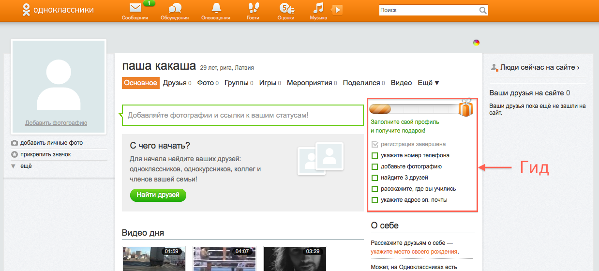
Task: Open Обсуждения chat bubbles icon
Action: click(175, 8)
